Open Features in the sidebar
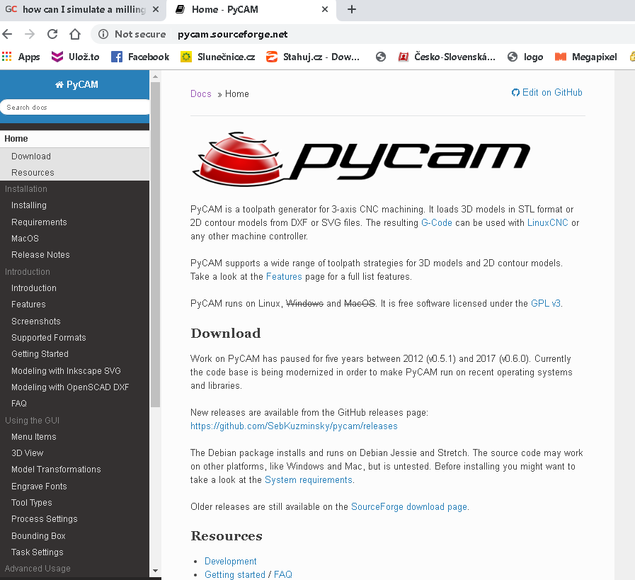Screen dimensions: 635x580 click(x=28, y=305)
